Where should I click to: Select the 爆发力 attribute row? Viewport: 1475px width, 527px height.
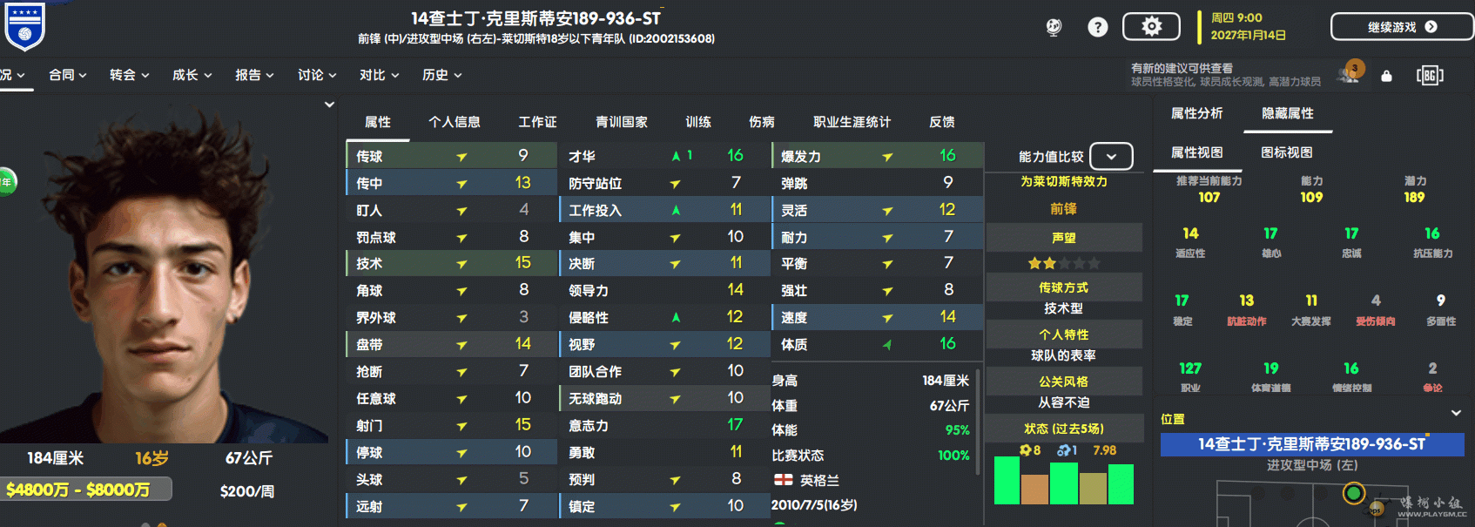point(877,156)
